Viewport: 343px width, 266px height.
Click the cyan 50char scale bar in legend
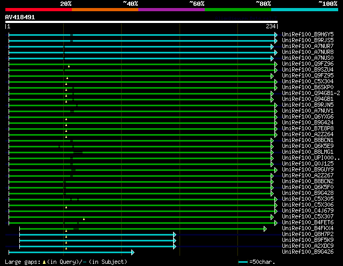point(243,262)
